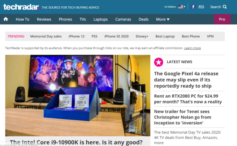Go to the Phones section
The width and height of the screenshot is (237, 146).
[x=65, y=19]
